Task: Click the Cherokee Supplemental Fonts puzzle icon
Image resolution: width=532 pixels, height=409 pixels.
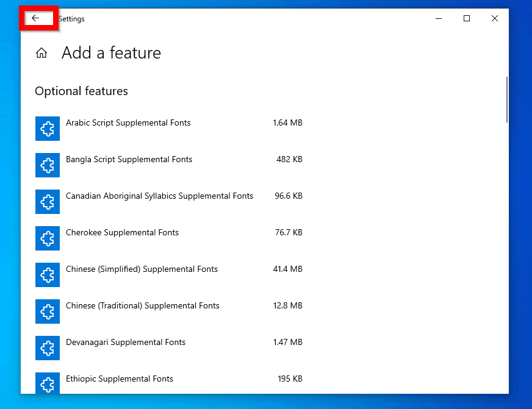Action: pyautogui.click(x=48, y=238)
